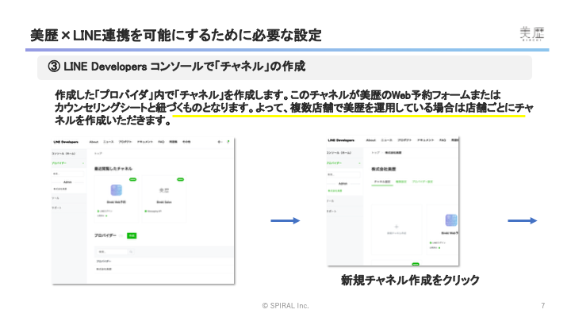Click the Bireki Salon channel logo
This screenshot has width=571, height=321.
pyautogui.click(x=165, y=190)
